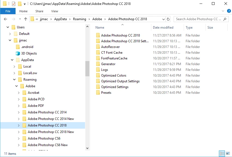This screenshot has height=157, width=232.
Task: Select Adobe Photoshop CC 2014 New tree folder
Action: tap(51, 119)
